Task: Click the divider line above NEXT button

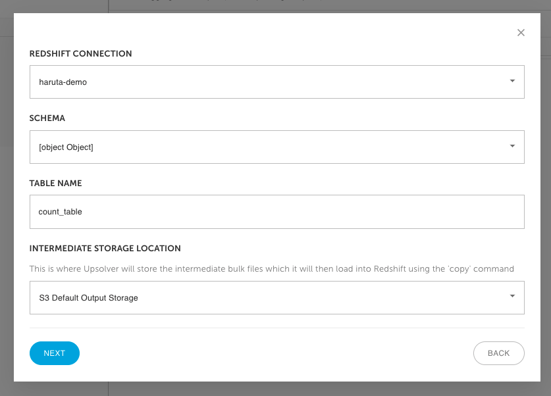Action: pyautogui.click(x=277, y=328)
